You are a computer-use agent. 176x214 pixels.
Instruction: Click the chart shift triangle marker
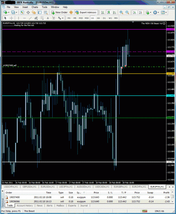133,22
